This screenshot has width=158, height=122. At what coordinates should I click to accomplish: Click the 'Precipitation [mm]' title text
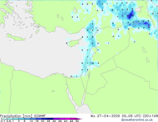click(x=16, y=116)
